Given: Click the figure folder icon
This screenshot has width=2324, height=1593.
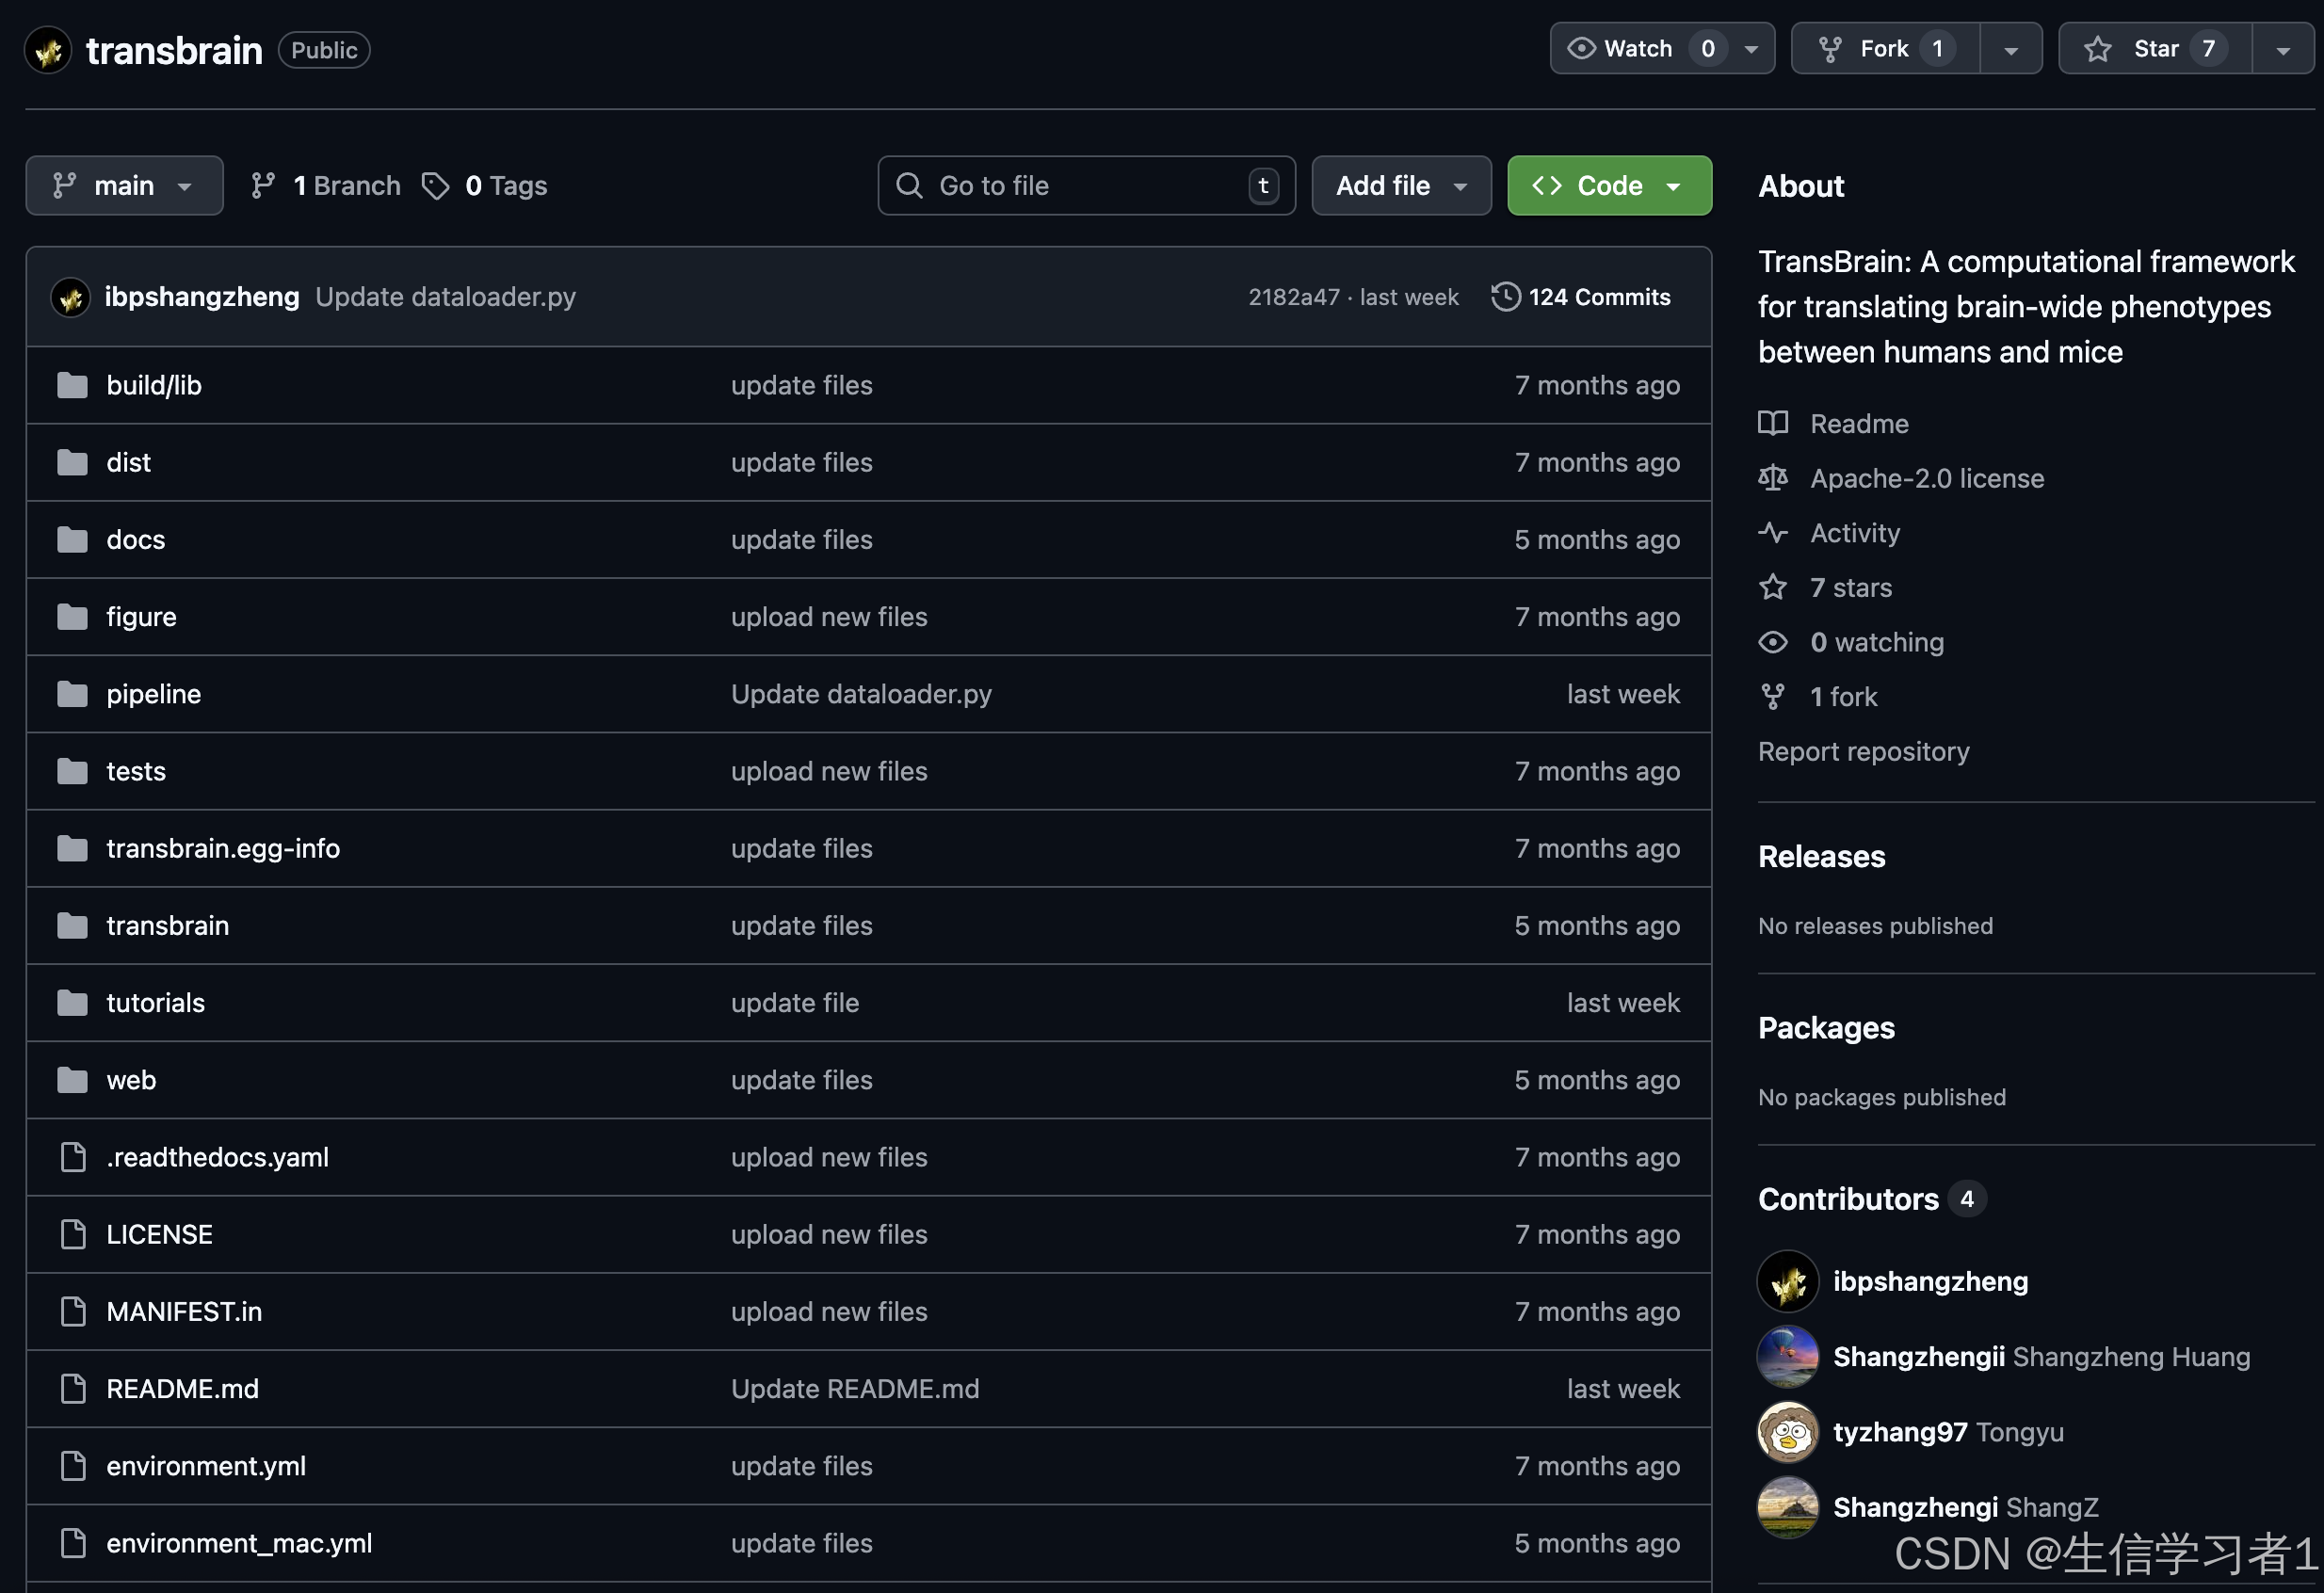Looking at the screenshot, I should (72, 617).
